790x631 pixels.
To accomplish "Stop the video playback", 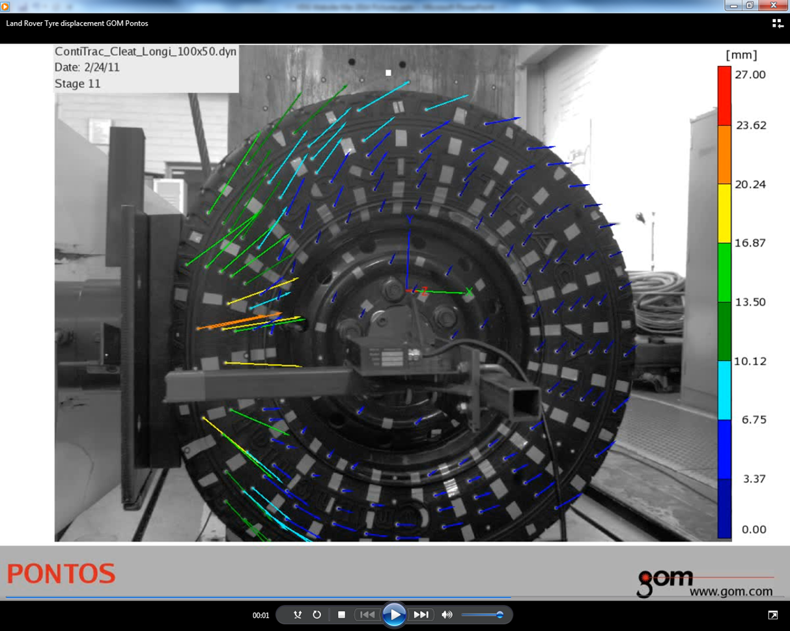I will (x=341, y=615).
